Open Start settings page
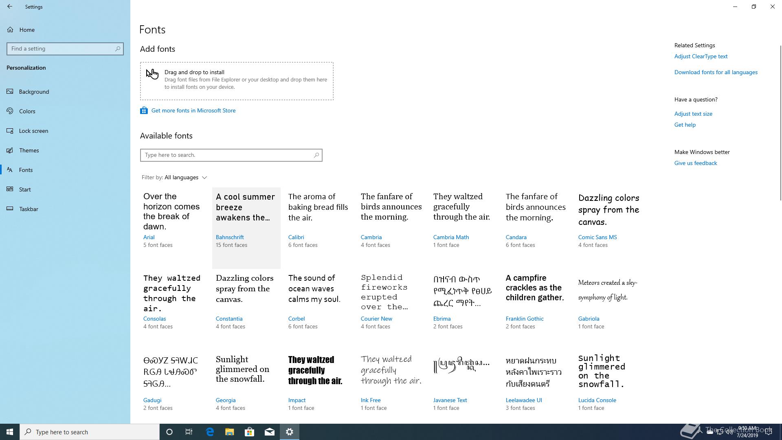The height and width of the screenshot is (440, 782). coord(65,189)
